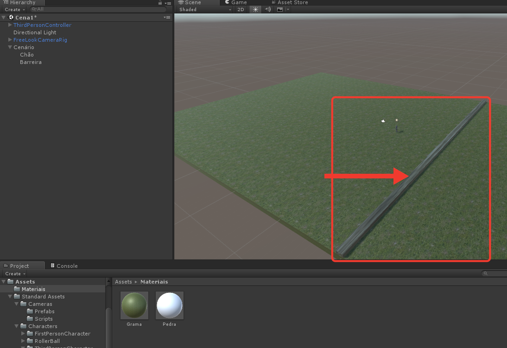
Task: Open the Cena1 scene options menu
Action: tap(167, 18)
